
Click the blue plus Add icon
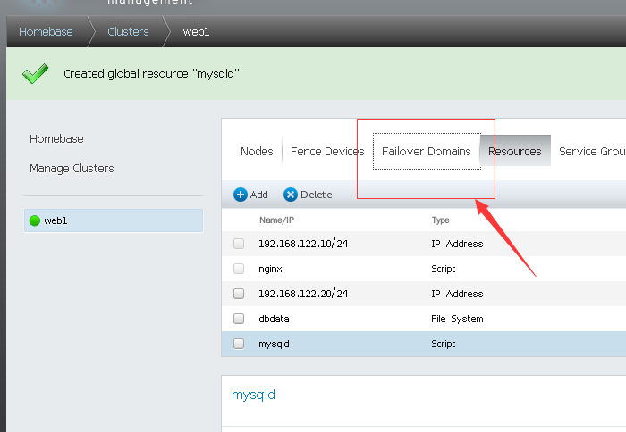241,195
